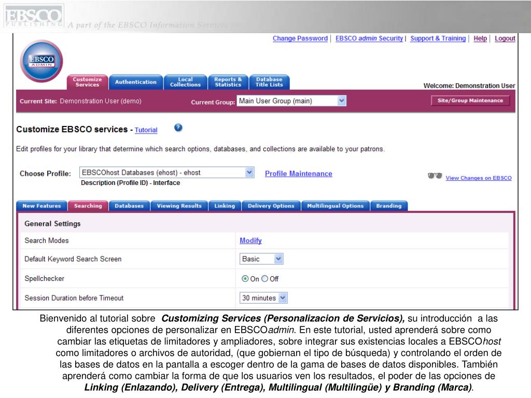
Task: Switch to the Databases tab
Action: point(129,206)
